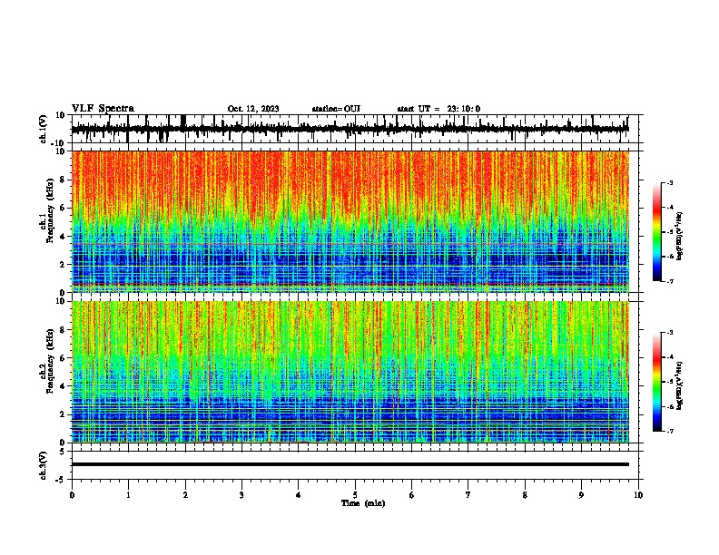
Task: Click the "-3" label atop ch.1 colorbar
Action: [669, 182]
